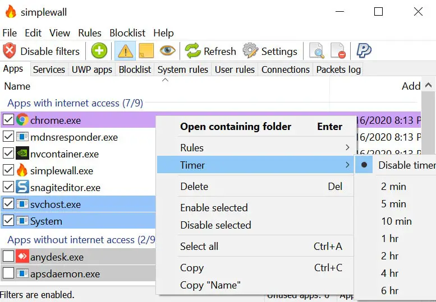Uncheck the nvcontainer.exe checkbox
Viewport: 436px width, 302px height.
tap(8, 153)
